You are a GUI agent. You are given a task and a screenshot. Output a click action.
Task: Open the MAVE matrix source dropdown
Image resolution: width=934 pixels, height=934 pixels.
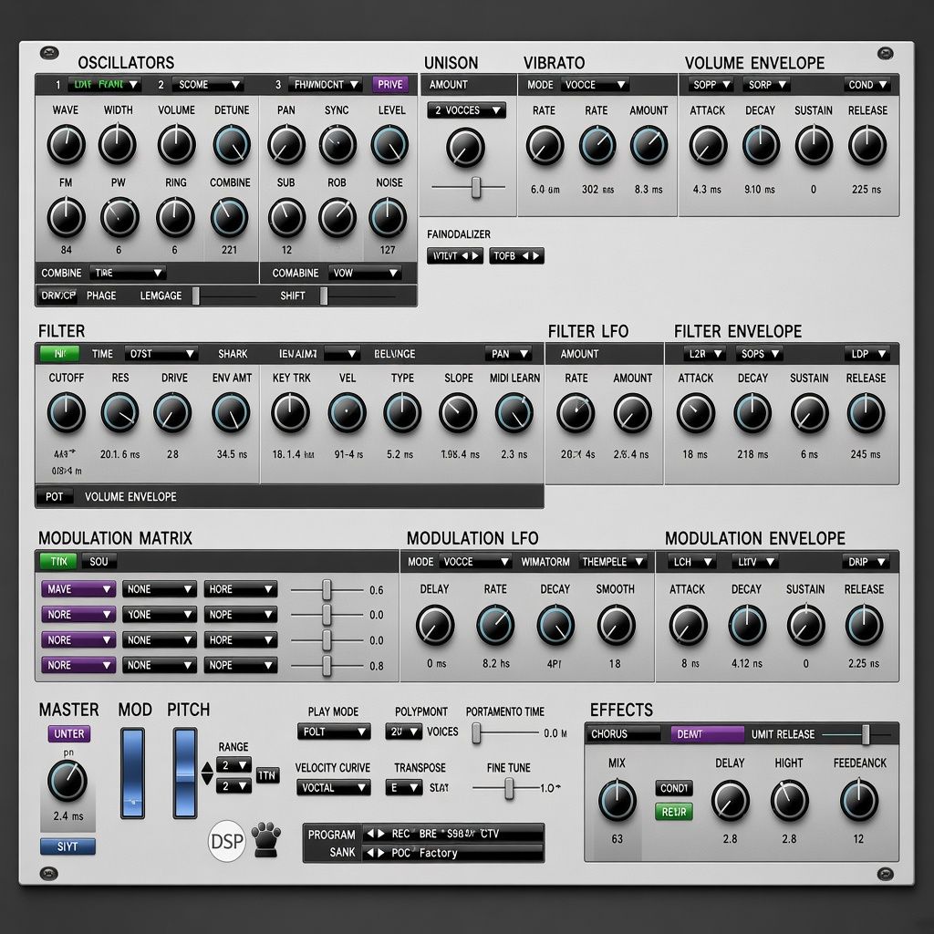[78, 589]
